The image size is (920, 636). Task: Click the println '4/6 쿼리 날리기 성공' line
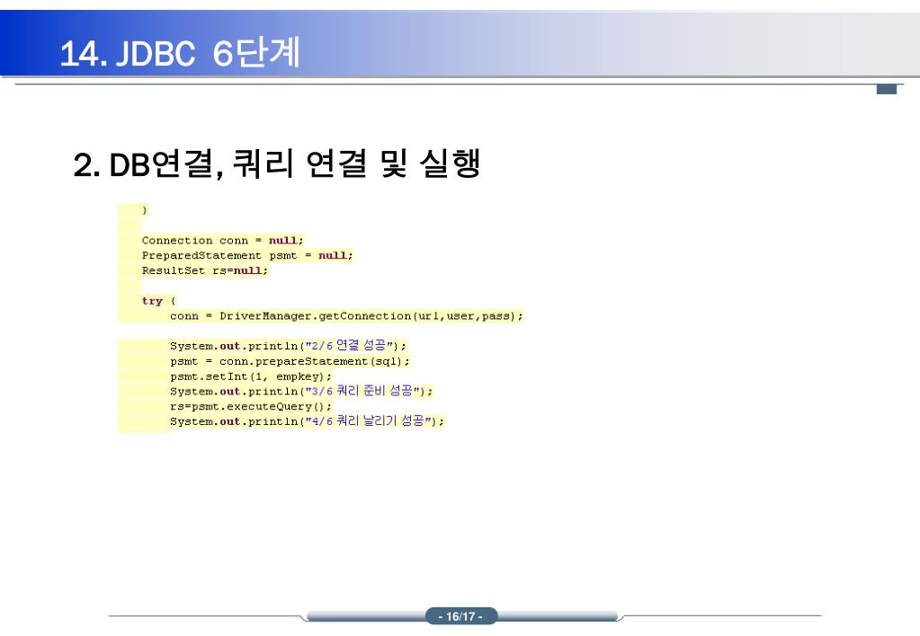tap(307, 421)
